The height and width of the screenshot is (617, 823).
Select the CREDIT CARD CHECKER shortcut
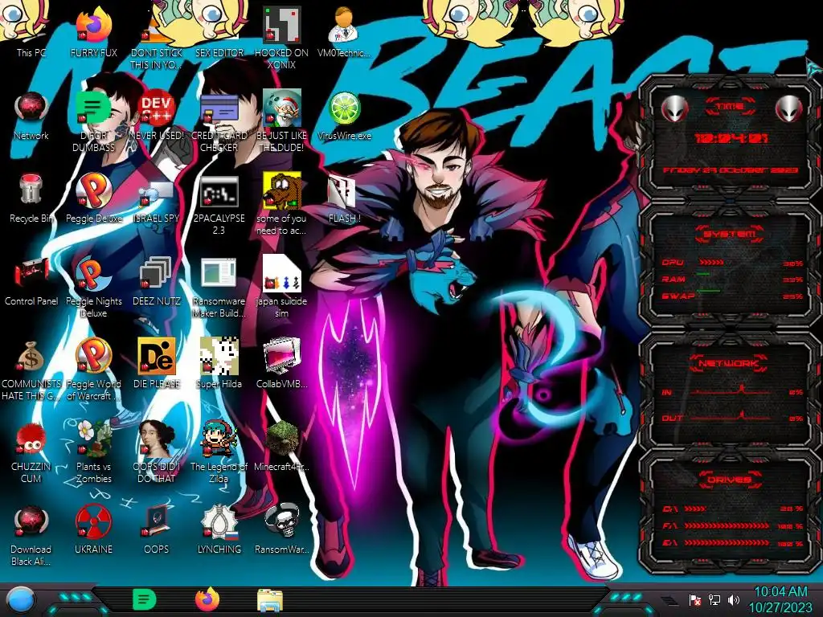click(219, 122)
